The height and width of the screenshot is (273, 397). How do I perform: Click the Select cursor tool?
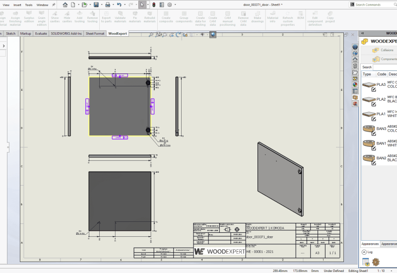coord(141,4)
